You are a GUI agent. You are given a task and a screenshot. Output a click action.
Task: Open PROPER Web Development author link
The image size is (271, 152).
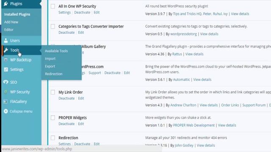coord(194,125)
